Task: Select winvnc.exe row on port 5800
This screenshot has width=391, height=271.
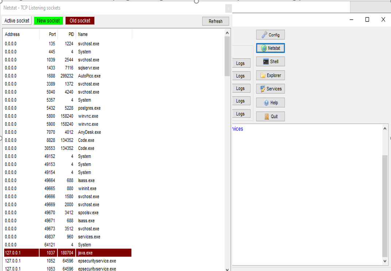Action: [x=68, y=116]
